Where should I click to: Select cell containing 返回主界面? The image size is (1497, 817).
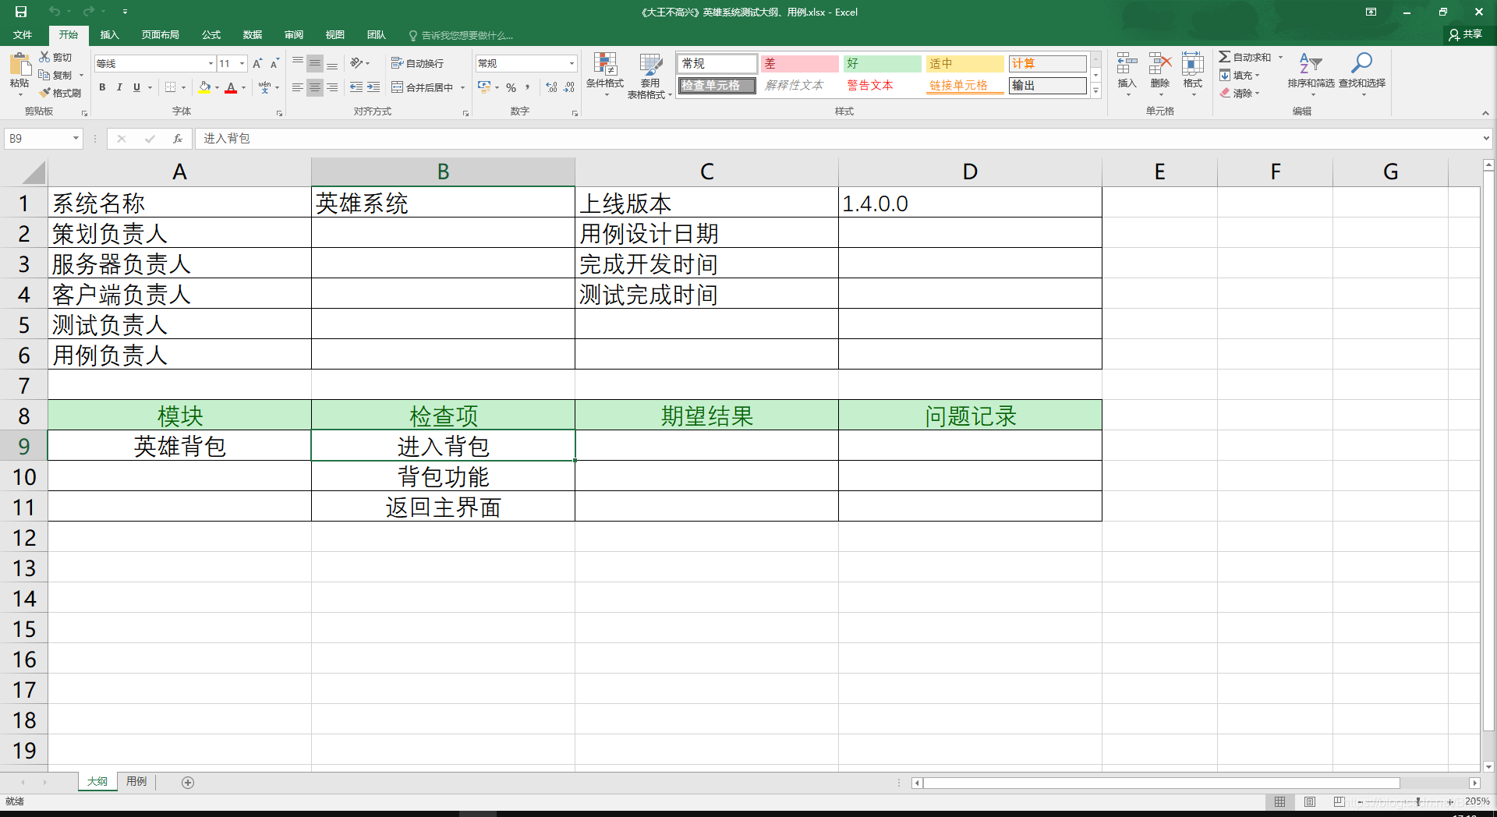click(x=443, y=507)
